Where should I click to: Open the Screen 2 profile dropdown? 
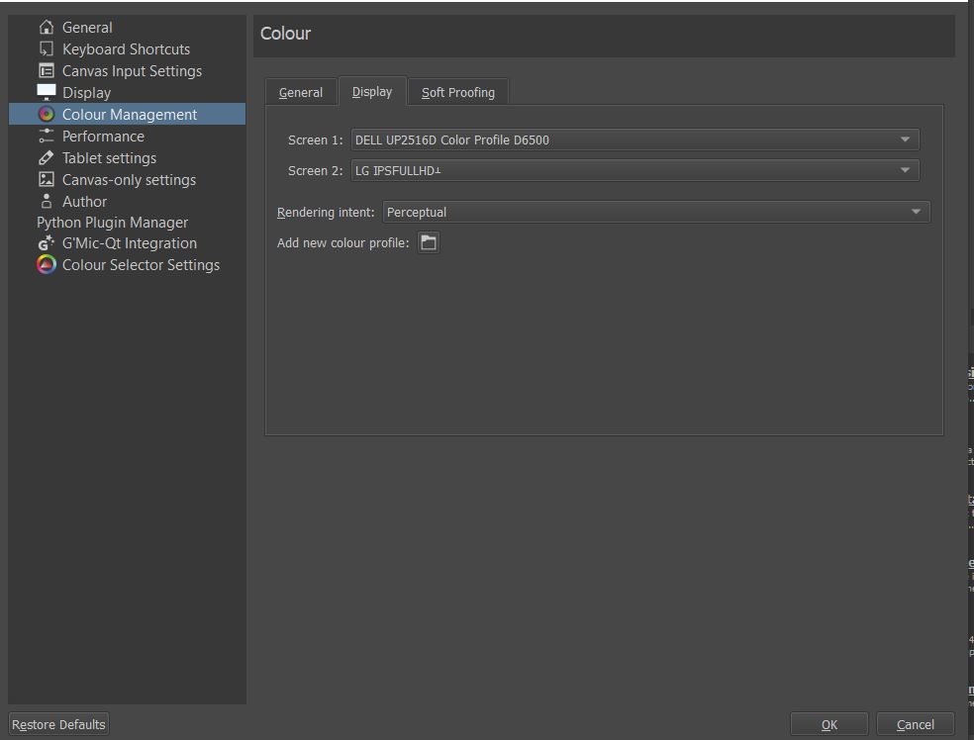[x=634, y=170]
